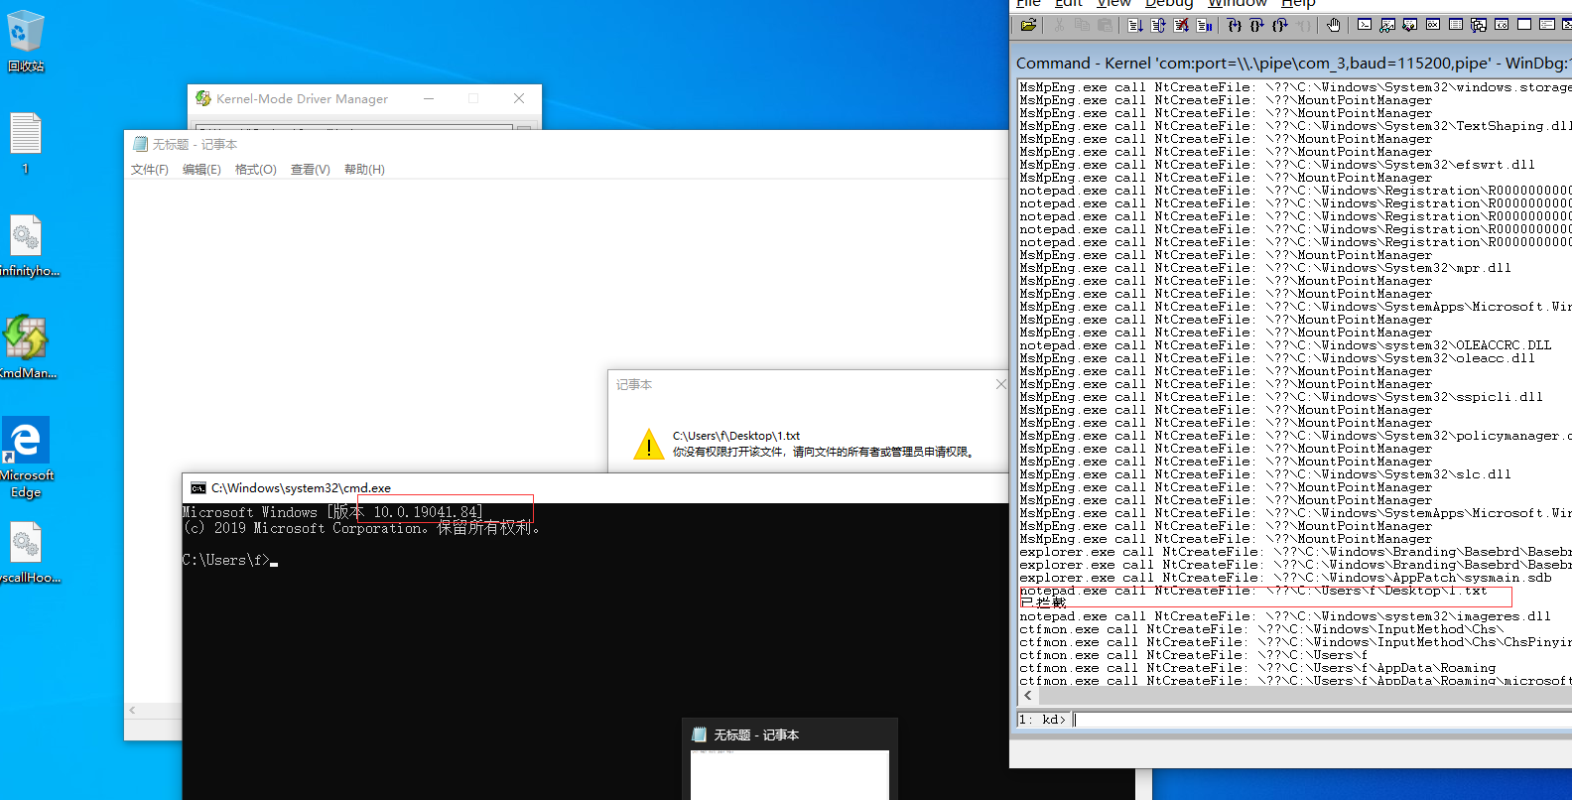This screenshot has width=1572, height=800.
Task: Open the Scratch Pad icon in WinDbg toolbar
Action: pos(1524,25)
